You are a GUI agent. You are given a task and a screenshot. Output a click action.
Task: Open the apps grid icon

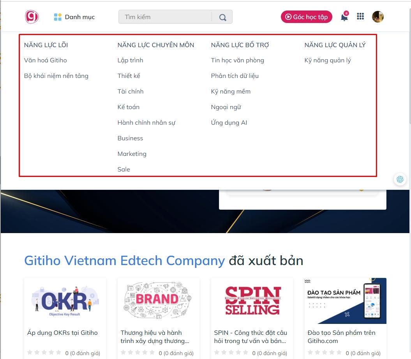tap(360, 16)
